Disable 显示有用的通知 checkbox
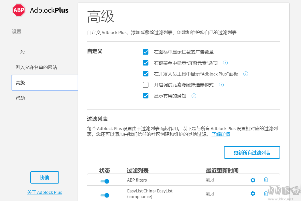Screen dimensions: 301x201 pos(145,96)
